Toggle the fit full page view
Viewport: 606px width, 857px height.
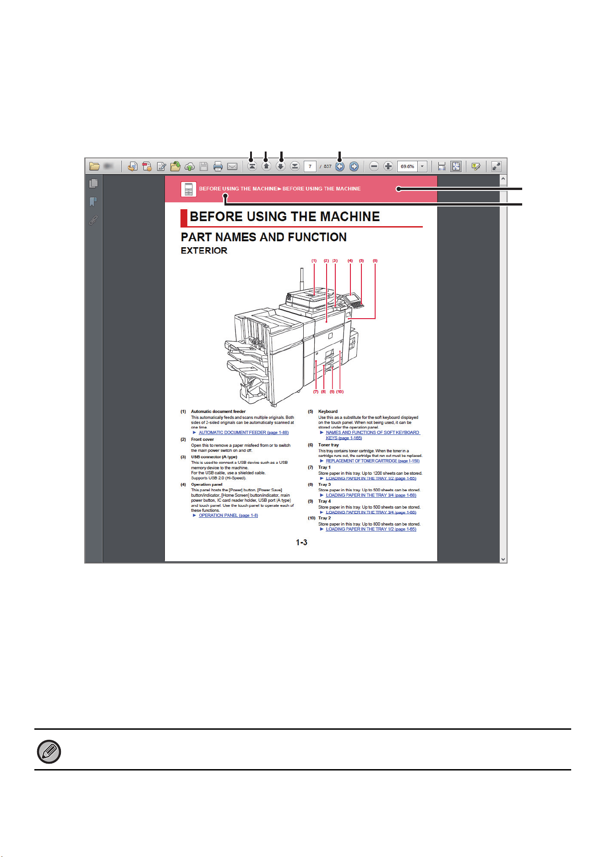click(x=456, y=167)
